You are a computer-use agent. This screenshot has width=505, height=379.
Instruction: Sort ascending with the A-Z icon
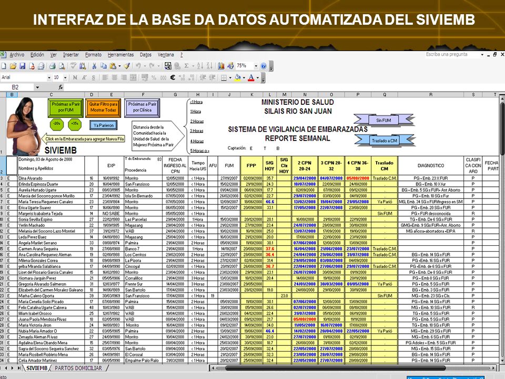point(200,66)
